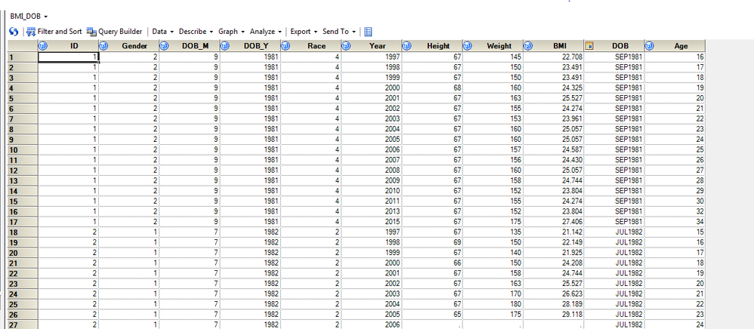Click BMI value 22.708
Screen dimensions: 754x329
click(x=554, y=57)
